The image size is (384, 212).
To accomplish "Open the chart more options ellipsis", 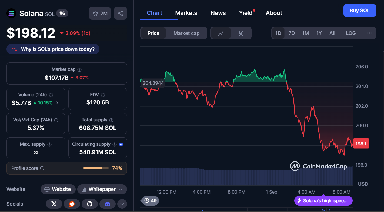I will pyautogui.click(x=369, y=33).
